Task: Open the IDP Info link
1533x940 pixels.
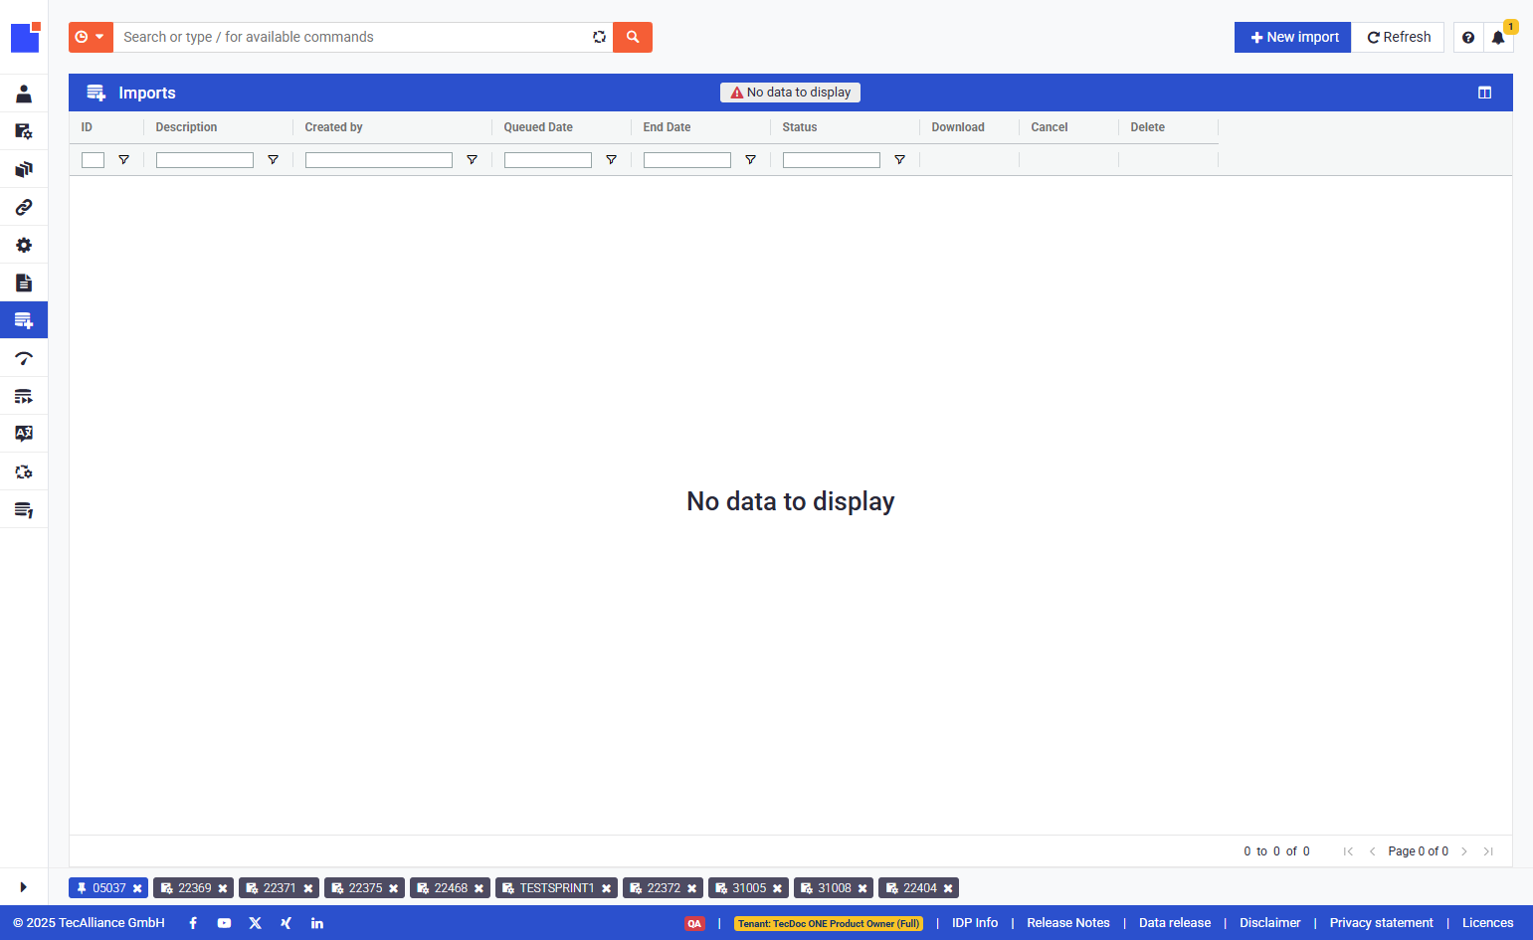Action: pos(974,923)
